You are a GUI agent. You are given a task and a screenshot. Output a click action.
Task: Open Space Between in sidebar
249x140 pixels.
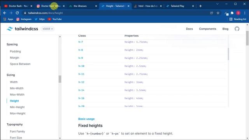pos(20,64)
